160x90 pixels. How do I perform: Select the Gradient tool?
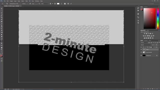coord(1,32)
